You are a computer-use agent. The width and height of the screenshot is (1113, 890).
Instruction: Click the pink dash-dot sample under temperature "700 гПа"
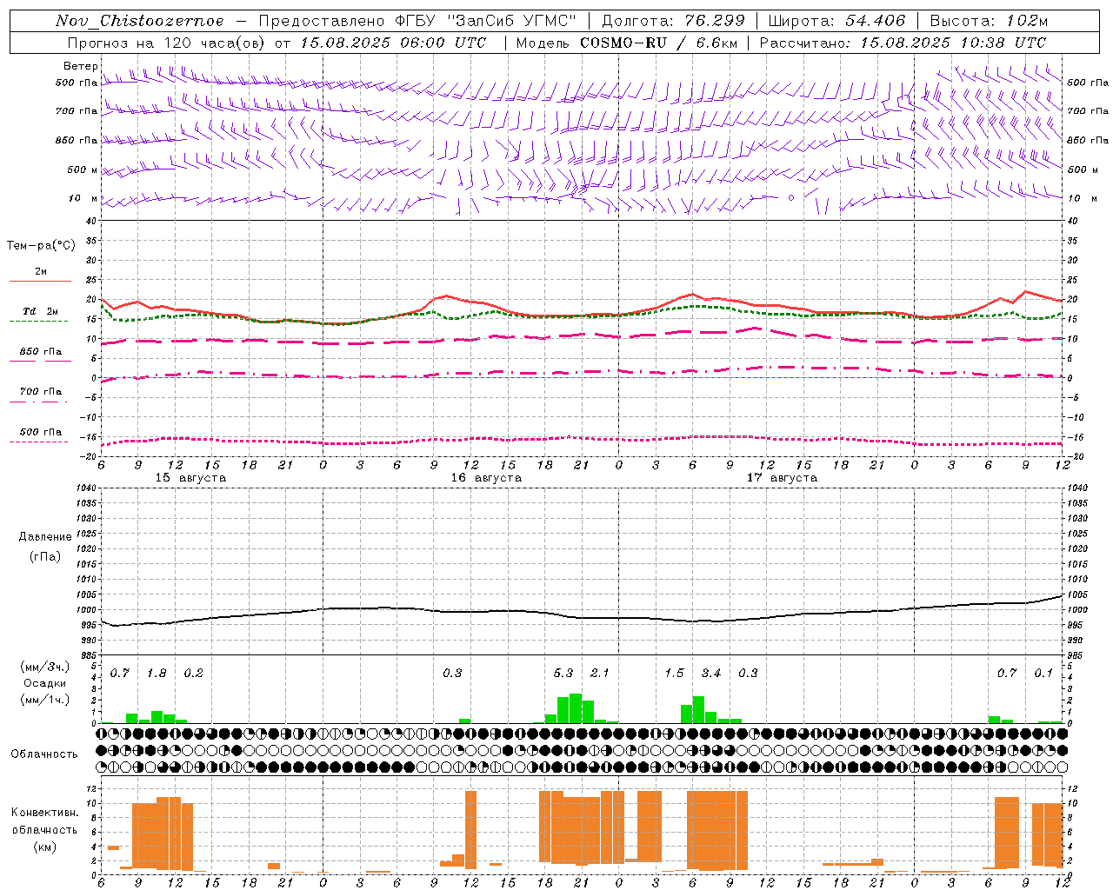coord(38,402)
